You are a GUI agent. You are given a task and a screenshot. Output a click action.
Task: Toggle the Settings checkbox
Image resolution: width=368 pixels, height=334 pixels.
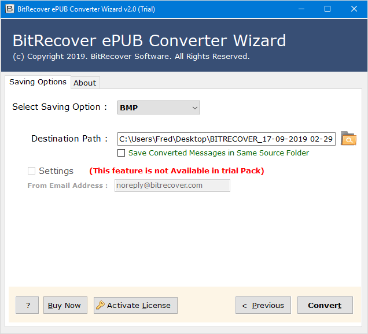(32, 171)
